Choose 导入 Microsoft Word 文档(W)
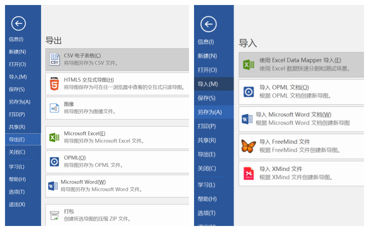369x231 pixels. pyautogui.click(x=301, y=119)
